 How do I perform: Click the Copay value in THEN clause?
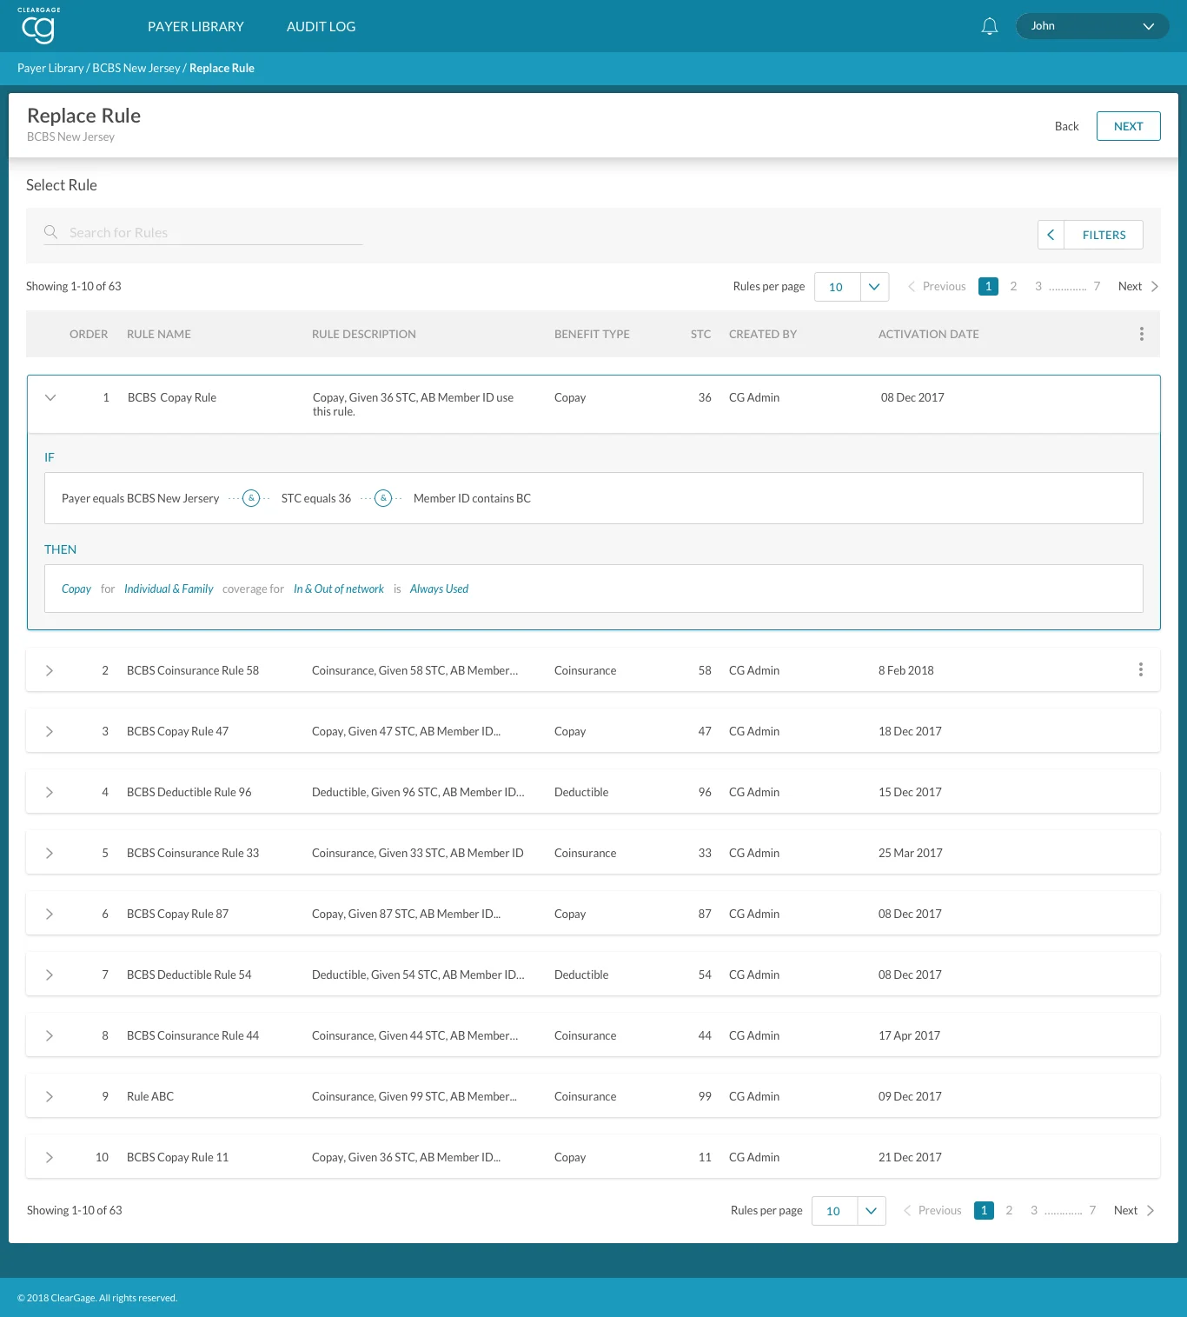[x=76, y=589]
